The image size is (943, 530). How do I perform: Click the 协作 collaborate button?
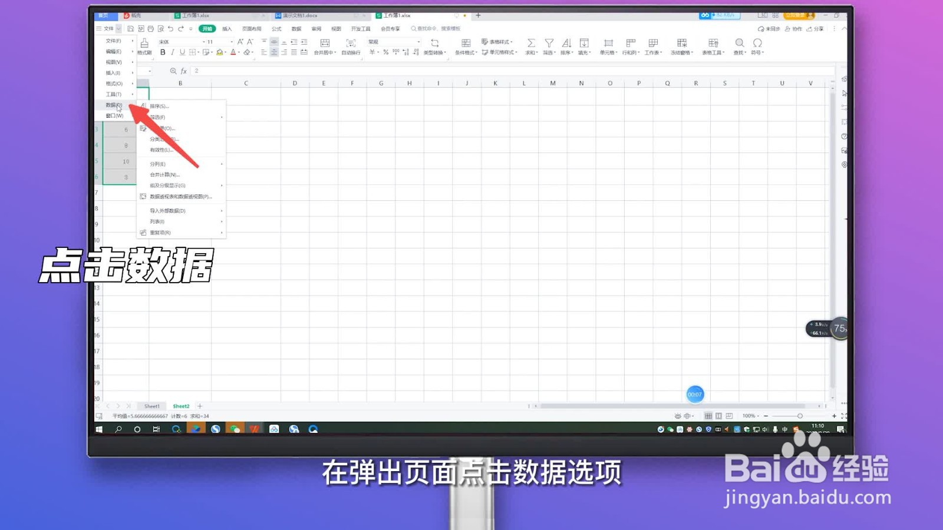pos(793,28)
